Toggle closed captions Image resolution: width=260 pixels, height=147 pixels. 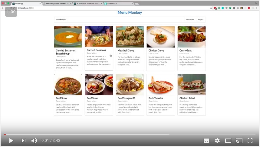[206, 141]
